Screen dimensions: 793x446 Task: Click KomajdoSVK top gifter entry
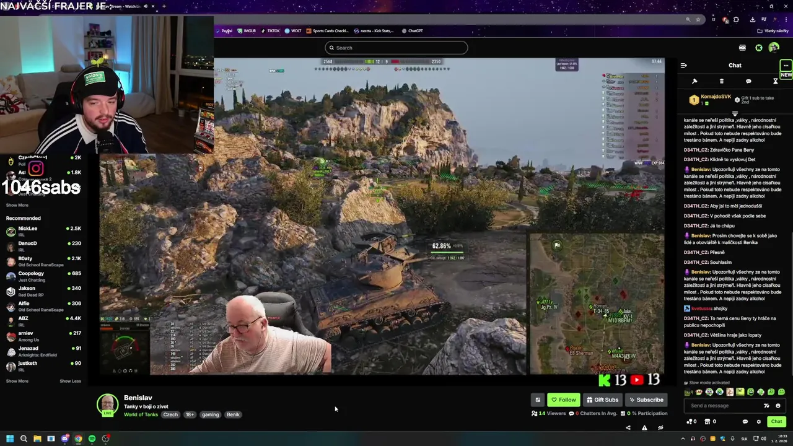[711, 99]
